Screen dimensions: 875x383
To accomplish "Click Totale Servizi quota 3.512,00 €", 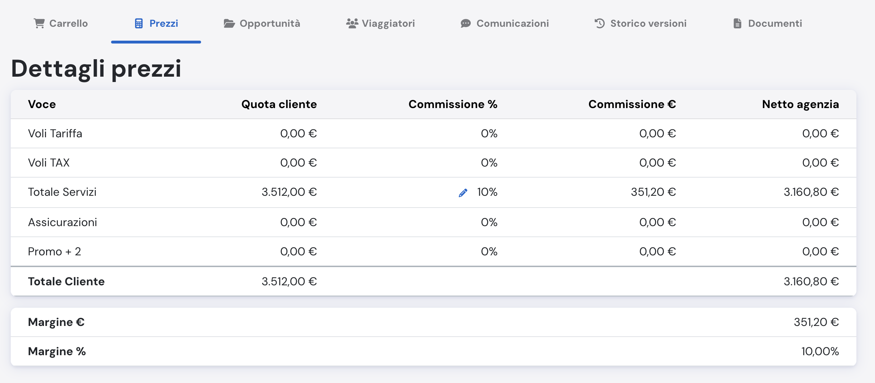I will (289, 192).
